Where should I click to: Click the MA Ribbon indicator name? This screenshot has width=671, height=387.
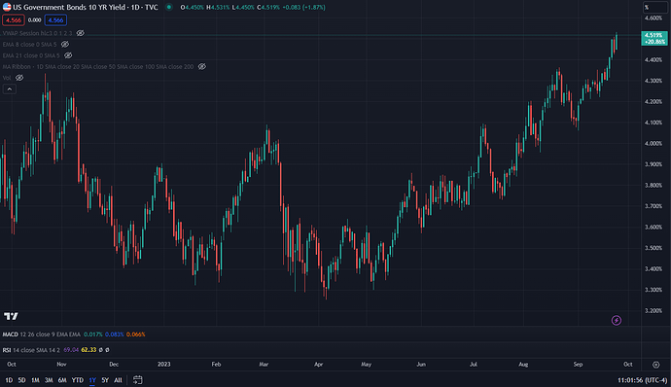98,66
